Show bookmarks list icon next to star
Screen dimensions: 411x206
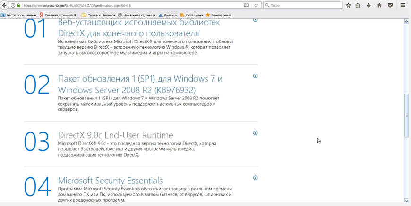(358, 6)
